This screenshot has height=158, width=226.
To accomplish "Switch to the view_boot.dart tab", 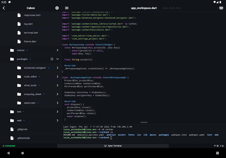I will click(x=171, y=8).
